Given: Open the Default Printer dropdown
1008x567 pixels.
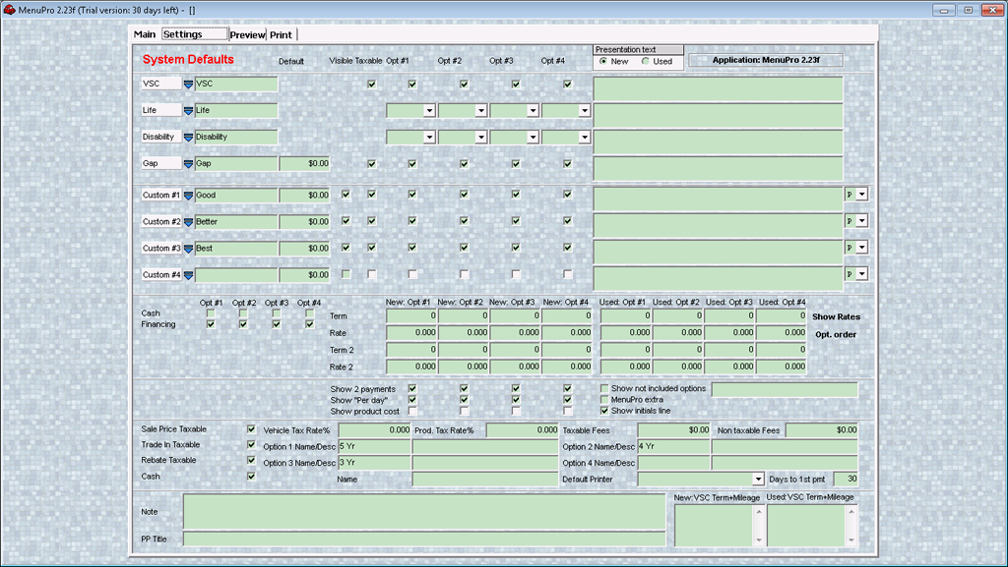Looking at the screenshot, I should (x=758, y=480).
